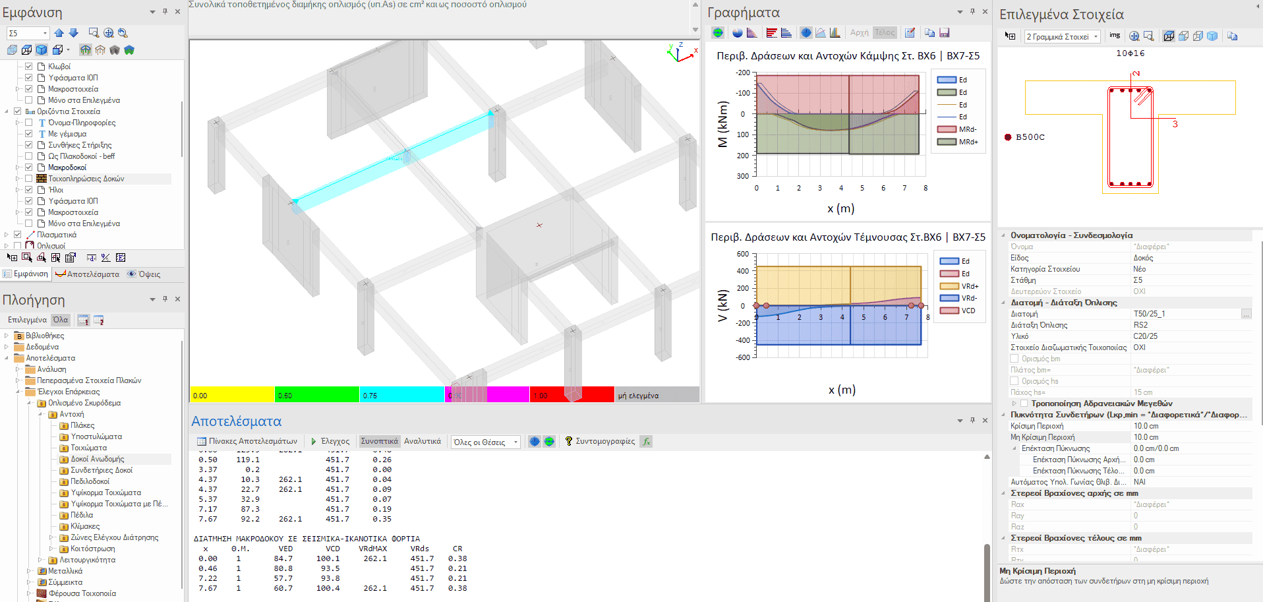Click the zoom extents icon in Εμφάνιση toolbar
The height and width of the screenshot is (602, 1263).
pos(108,33)
